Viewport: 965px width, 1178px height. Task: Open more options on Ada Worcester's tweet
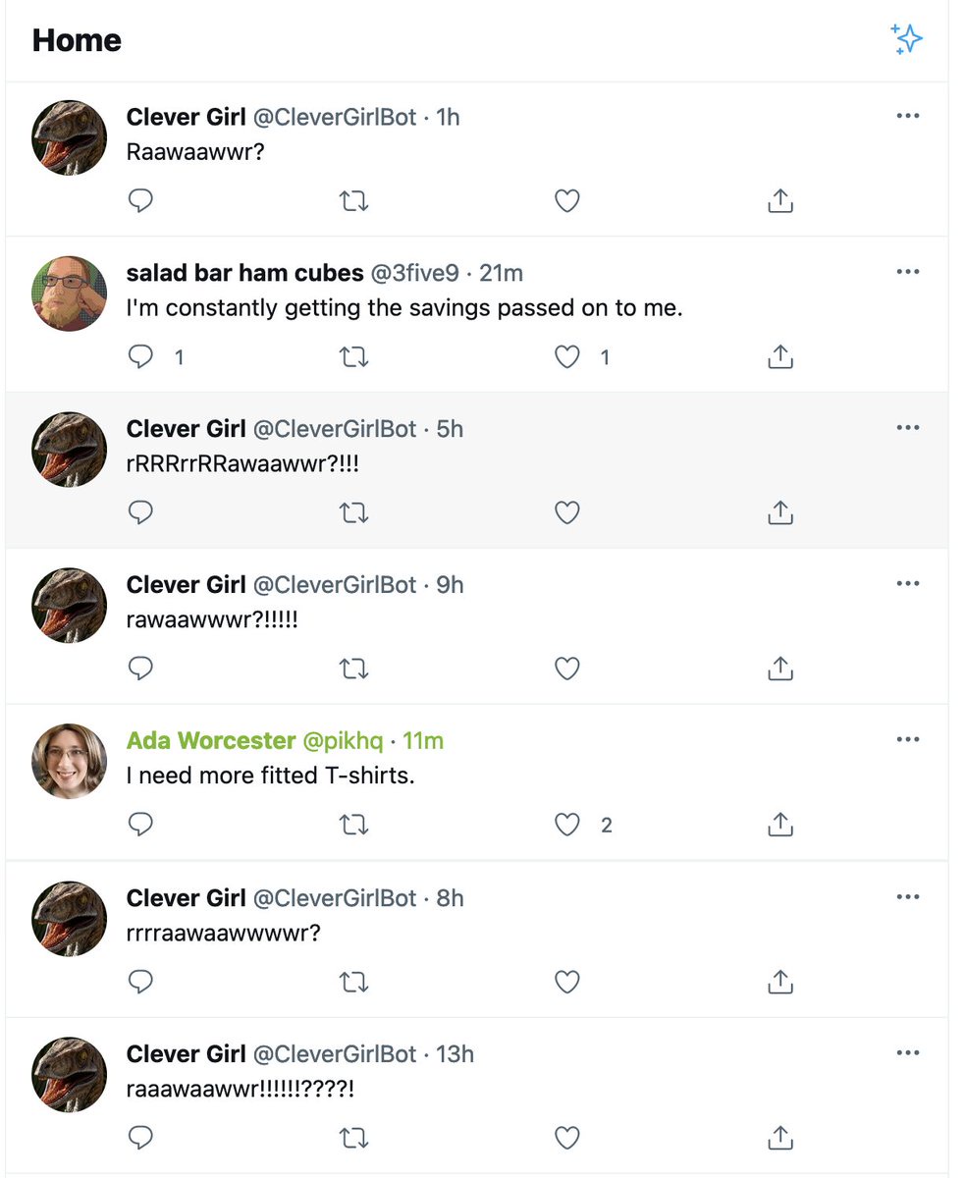pyautogui.click(x=908, y=740)
